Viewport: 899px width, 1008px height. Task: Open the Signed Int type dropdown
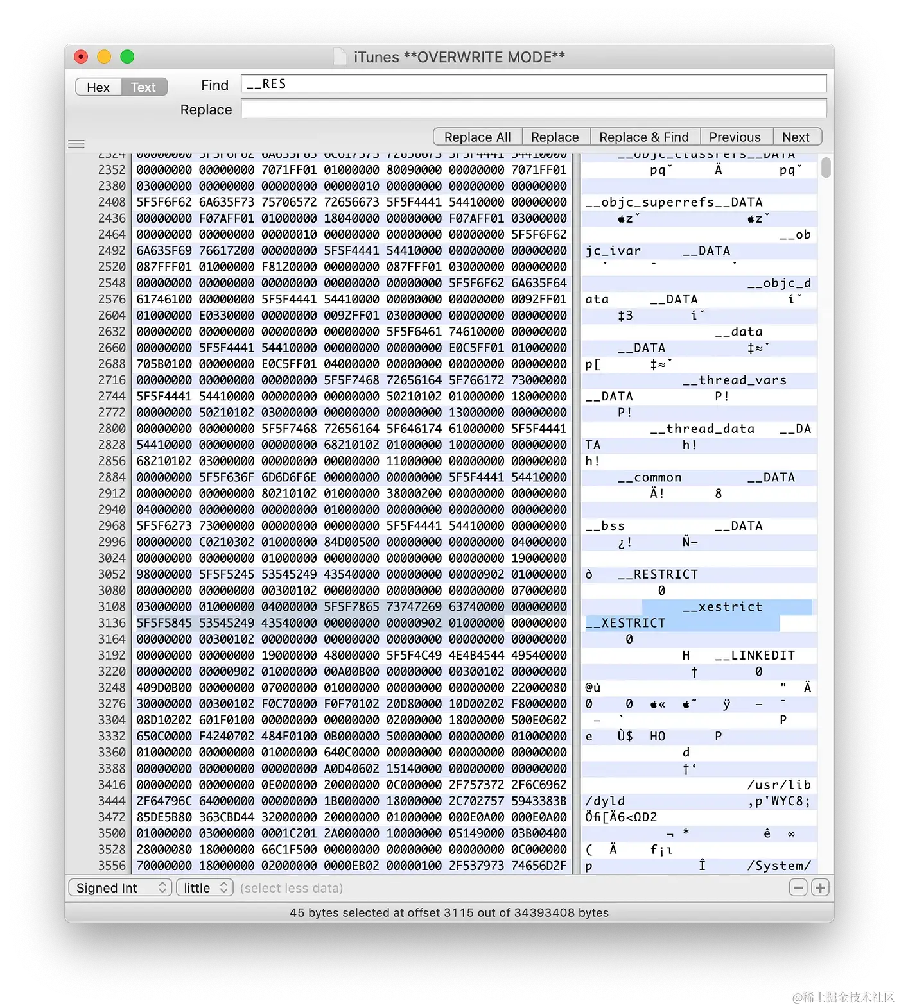click(x=120, y=887)
